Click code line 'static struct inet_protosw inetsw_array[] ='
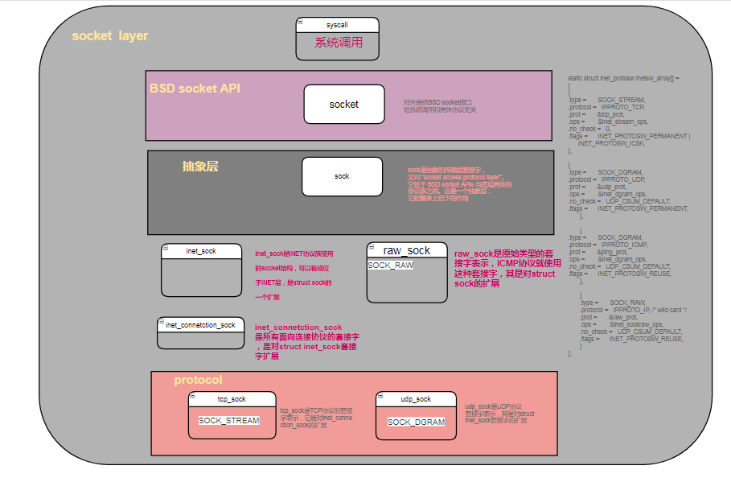This screenshot has height=478, width=731. click(x=623, y=78)
